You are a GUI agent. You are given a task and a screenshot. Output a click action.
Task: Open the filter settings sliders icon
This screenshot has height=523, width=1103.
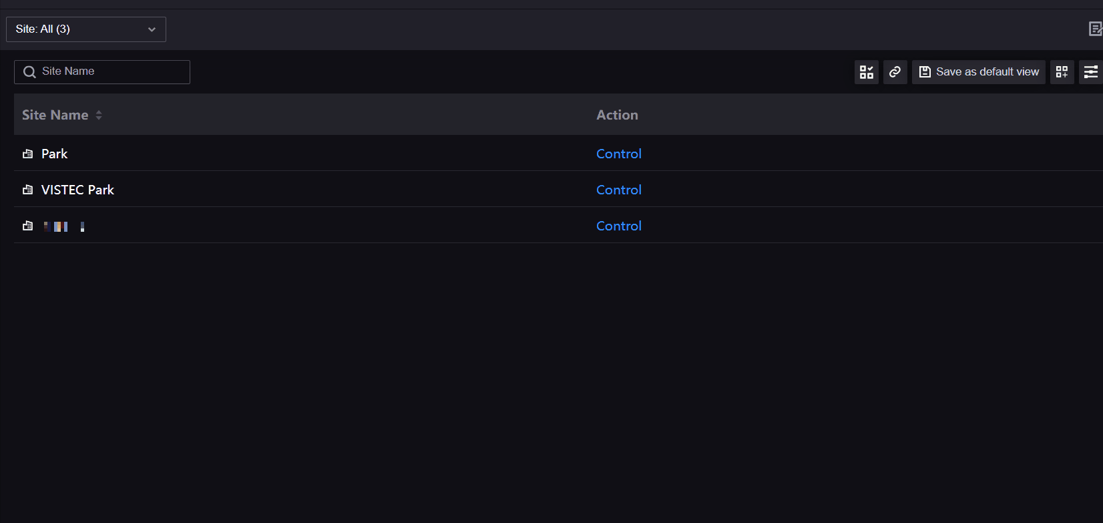click(x=1090, y=72)
